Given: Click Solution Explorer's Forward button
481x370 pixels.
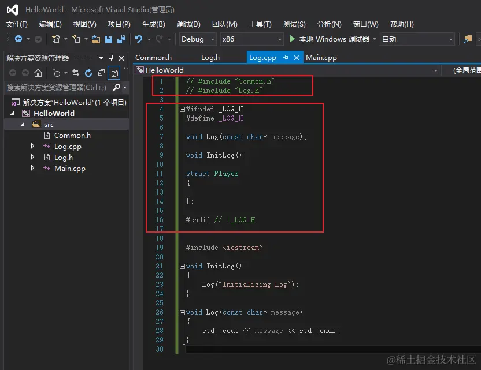Looking at the screenshot, I should [x=25, y=73].
